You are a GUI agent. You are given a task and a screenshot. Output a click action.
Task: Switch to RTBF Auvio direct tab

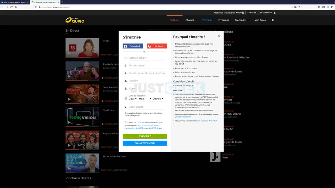click(x=45, y=2)
